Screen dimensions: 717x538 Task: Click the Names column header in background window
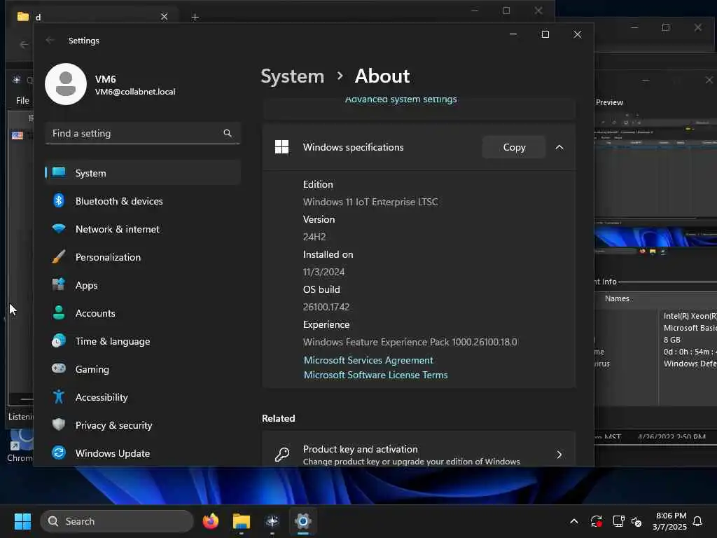(x=617, y=298)
